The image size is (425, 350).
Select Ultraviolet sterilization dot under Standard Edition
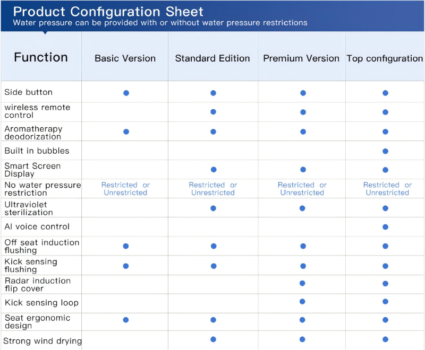coord(213,208)
